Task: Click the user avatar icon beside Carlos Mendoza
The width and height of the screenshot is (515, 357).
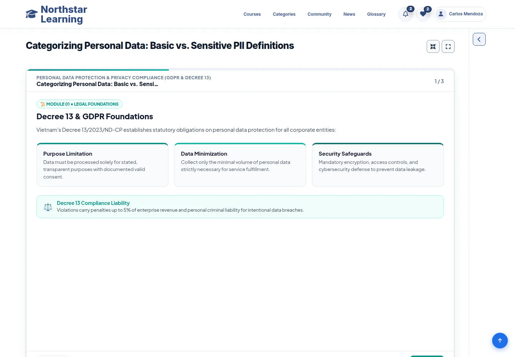Action: click(x=441, y=14)
